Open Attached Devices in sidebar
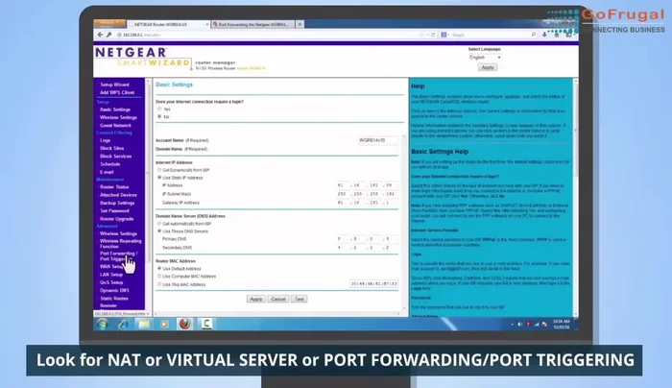The image size is (672, 388). (118, 195)
